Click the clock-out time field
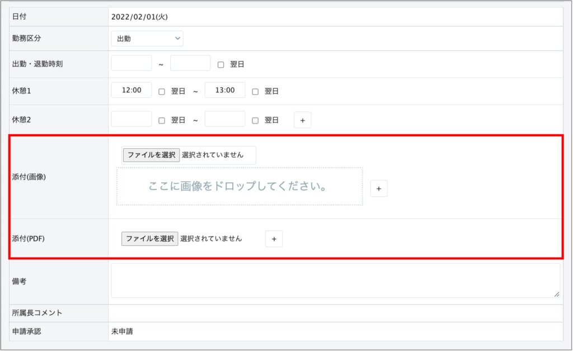Image resolution: width=573 pixels, height=351 pixels. (x=190, y=64)
